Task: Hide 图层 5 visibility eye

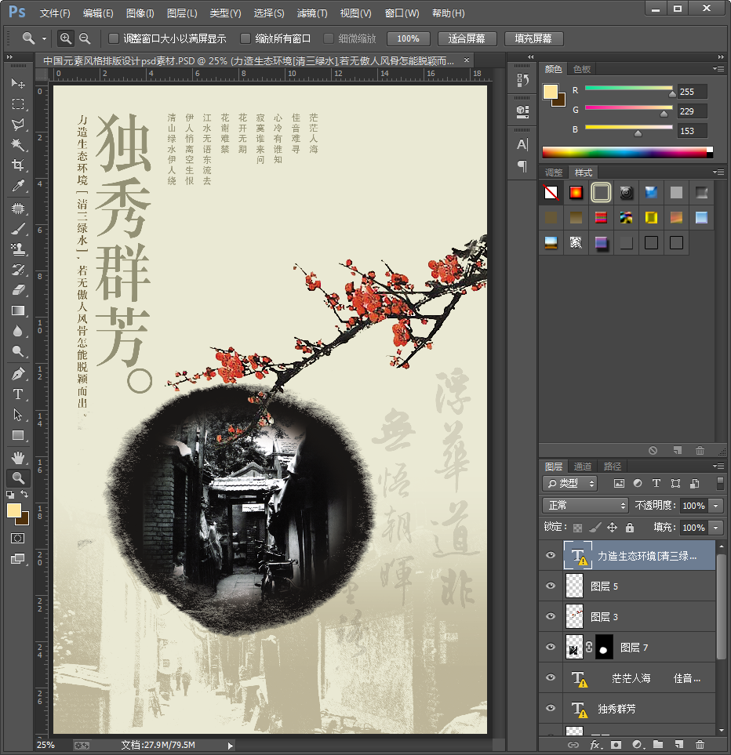Action: [551, 586]
